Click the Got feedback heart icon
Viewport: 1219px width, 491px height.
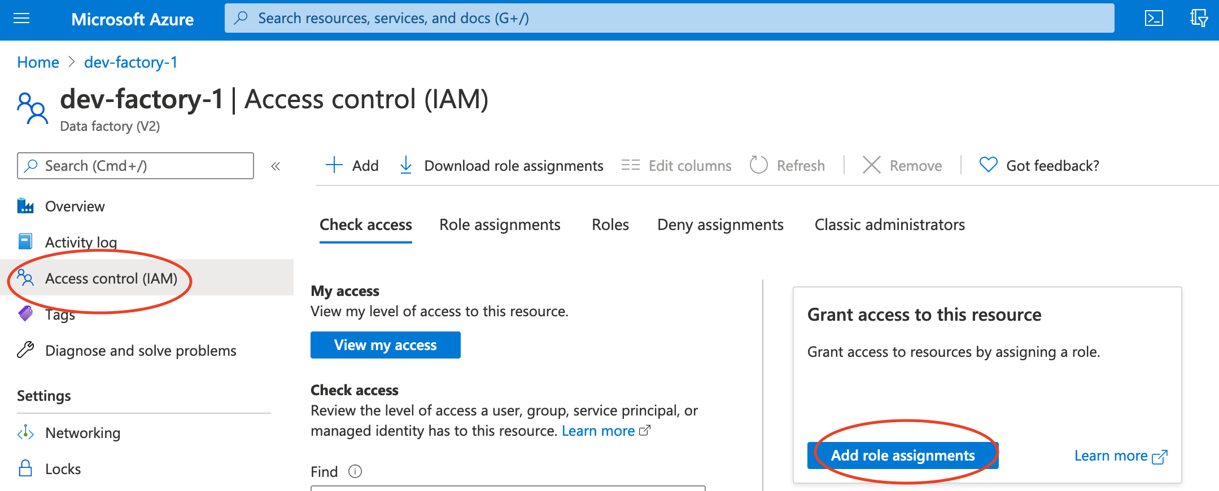[988, 165]
